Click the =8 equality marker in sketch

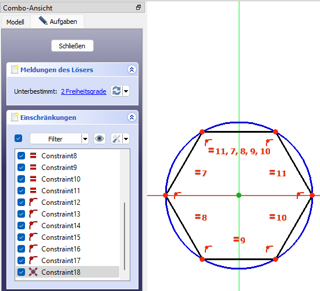point(201,217)
